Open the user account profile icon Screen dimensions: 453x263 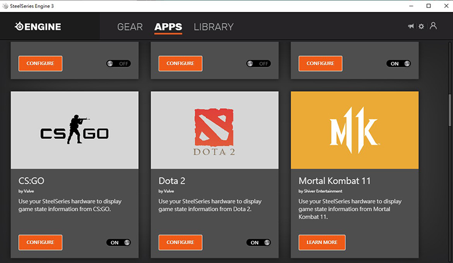tap(433, 26)
